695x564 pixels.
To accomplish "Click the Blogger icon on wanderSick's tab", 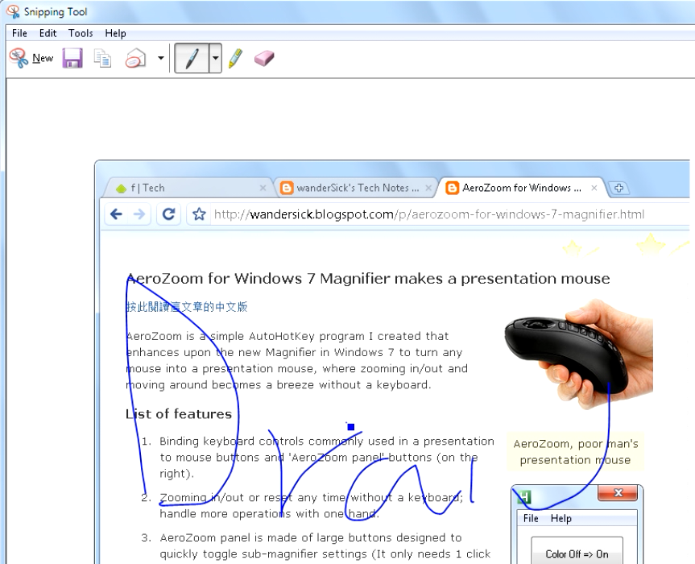I will pyautogui.click(x=287, y=188).
